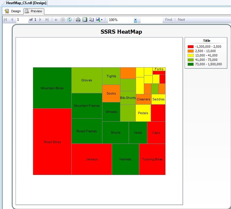Screen dimensions: 231x209
Task: Click the orange legend swatch for 2,500 - 13,000
Action: [190, 51]
